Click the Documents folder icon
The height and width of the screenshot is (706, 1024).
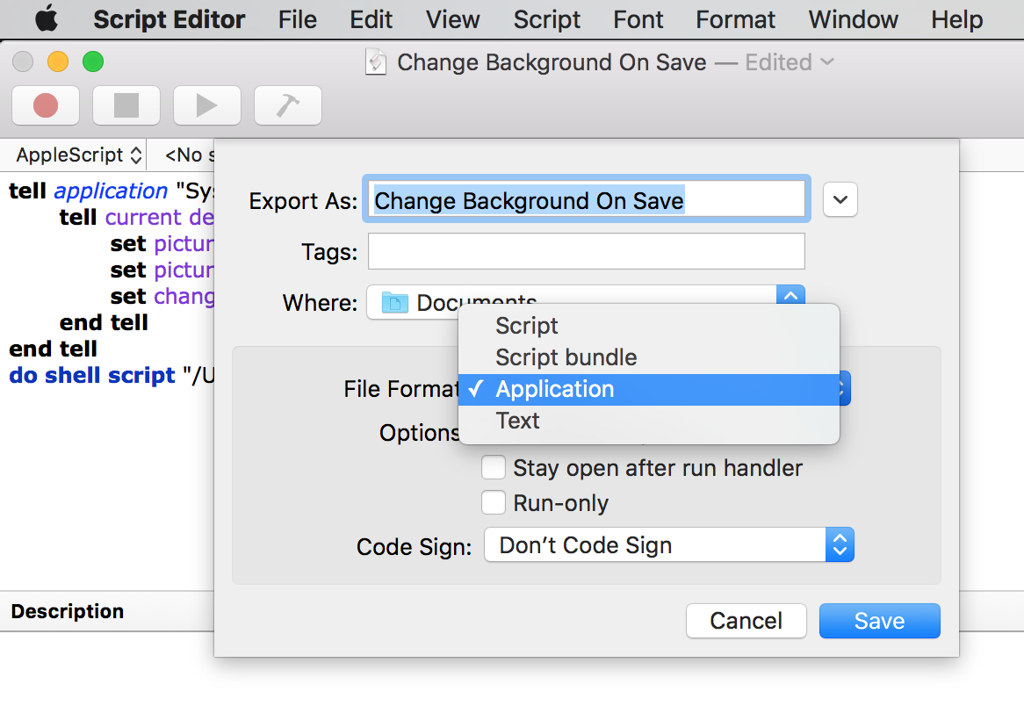point(394,302)
